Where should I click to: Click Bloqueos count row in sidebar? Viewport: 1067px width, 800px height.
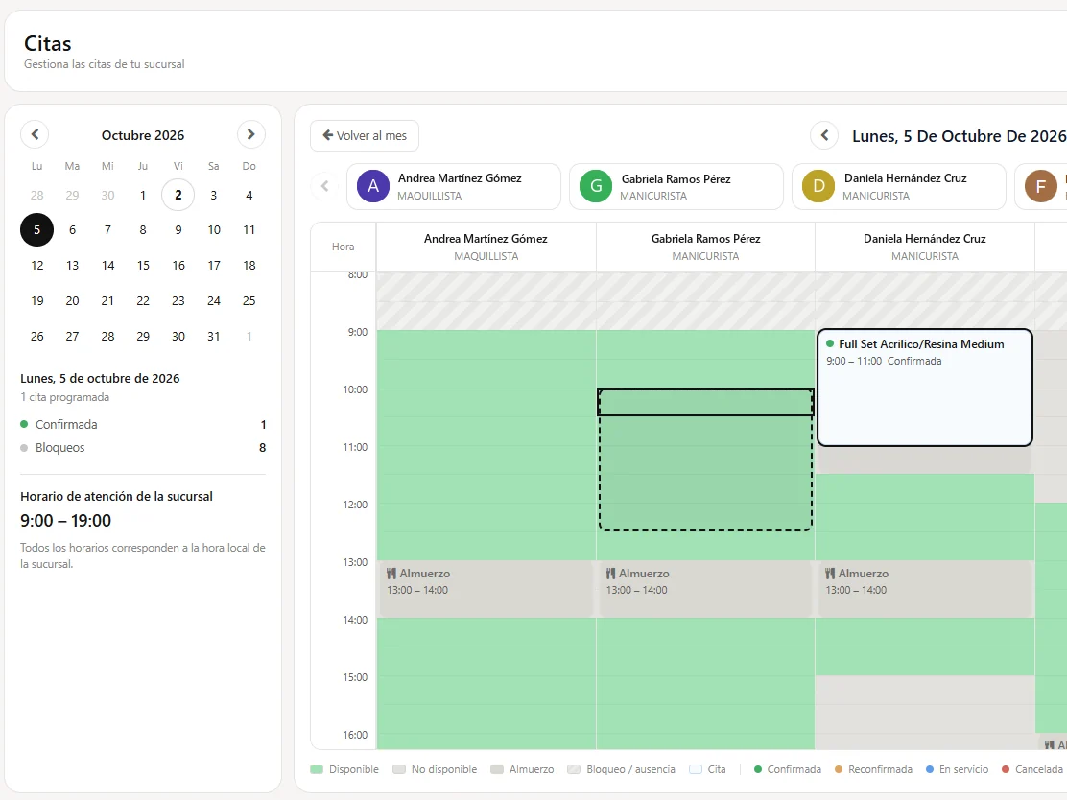(143, 448)
